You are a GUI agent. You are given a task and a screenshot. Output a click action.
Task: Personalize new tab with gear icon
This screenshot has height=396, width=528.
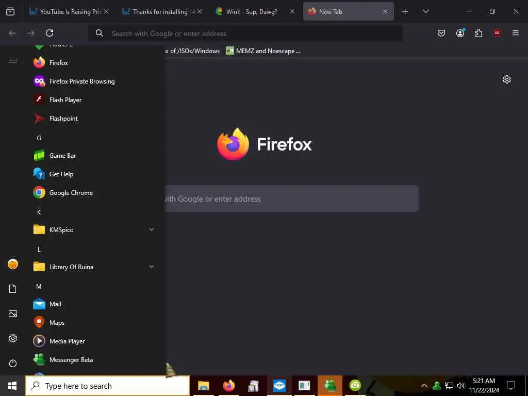(507, 79)
